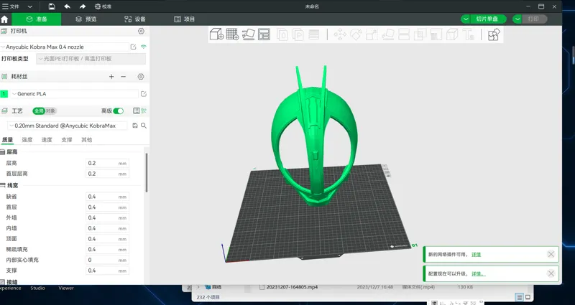Save the current process preset

pos(135,126)
